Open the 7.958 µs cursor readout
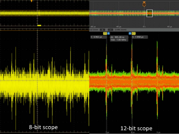The image size is (179, 134). click(140, 37)
